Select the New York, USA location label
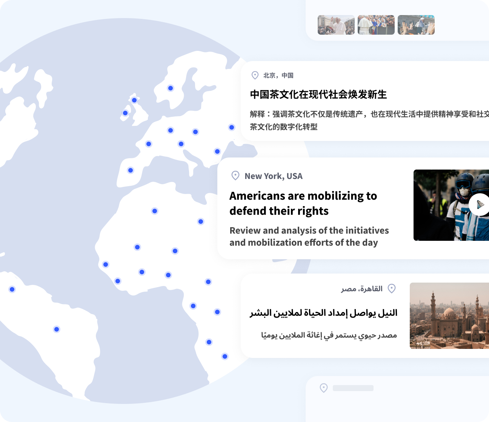Viewport: 489px width, 422px height. tap(274, 176)
